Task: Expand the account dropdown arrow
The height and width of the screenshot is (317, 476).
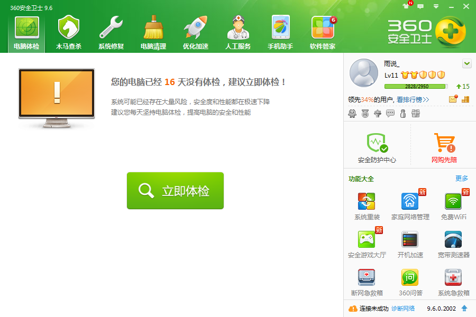Action: click(467, 64)
